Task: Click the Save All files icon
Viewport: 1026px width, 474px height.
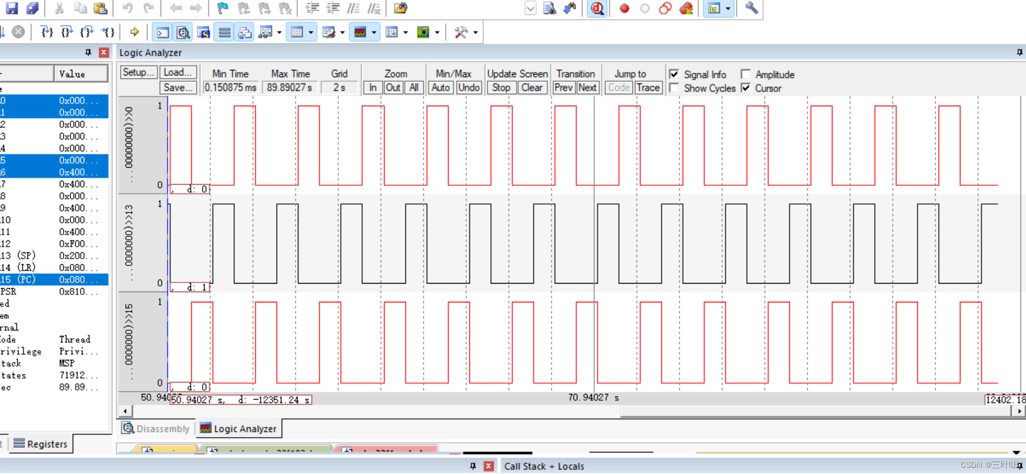Action: 32,8
